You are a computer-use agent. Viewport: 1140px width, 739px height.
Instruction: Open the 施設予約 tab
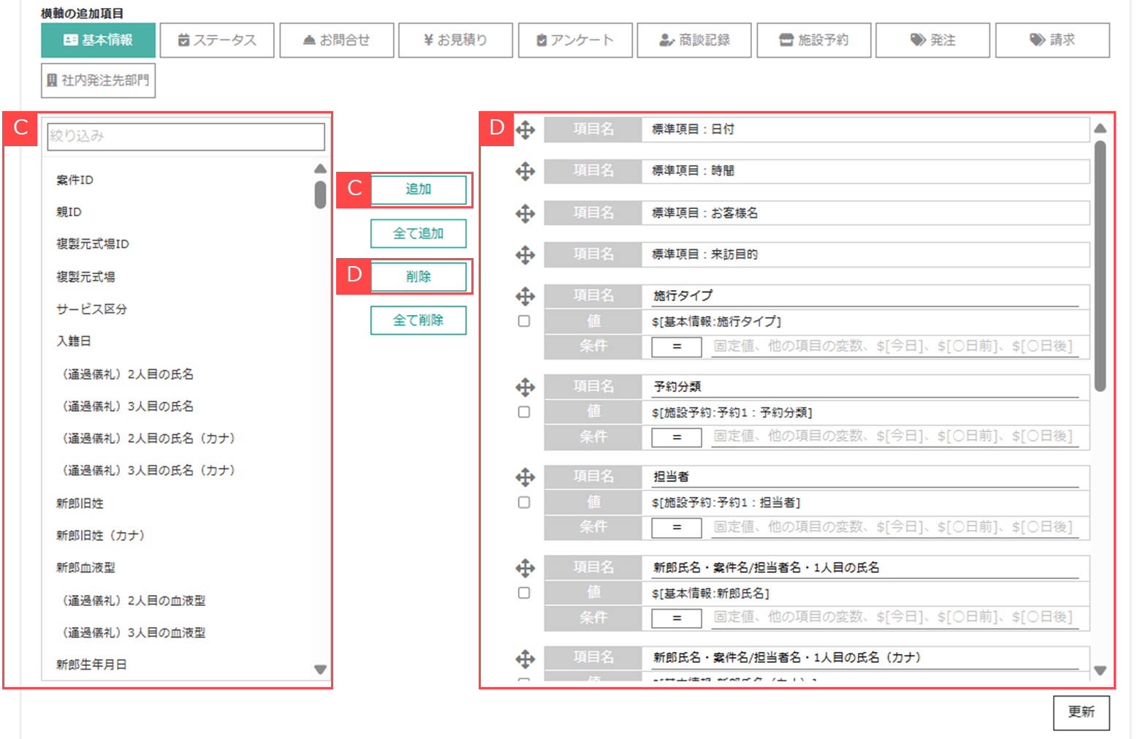click(814, 40)
